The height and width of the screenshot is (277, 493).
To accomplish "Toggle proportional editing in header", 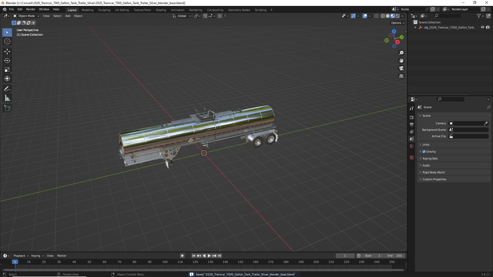I will 220,16.
